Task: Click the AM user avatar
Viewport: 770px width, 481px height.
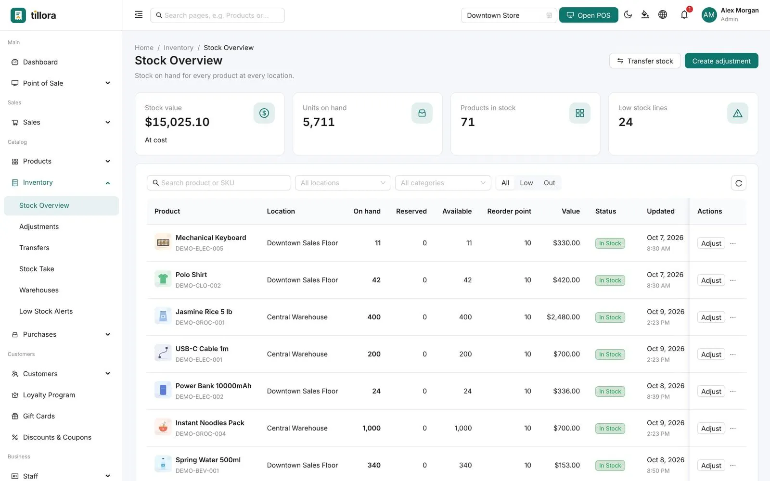Action: pyautogui.click(x=709, y=15)
